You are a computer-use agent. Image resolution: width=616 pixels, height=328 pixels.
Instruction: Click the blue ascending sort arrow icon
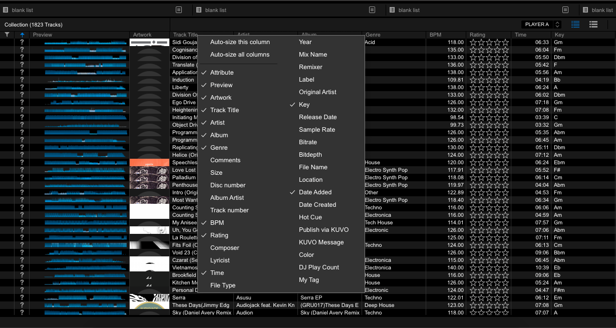point(21,34)
